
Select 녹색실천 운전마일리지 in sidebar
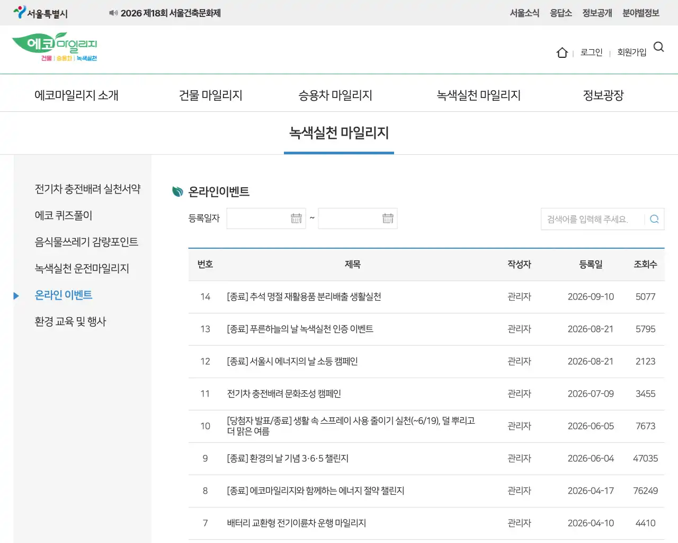click(x=82, y=268)
